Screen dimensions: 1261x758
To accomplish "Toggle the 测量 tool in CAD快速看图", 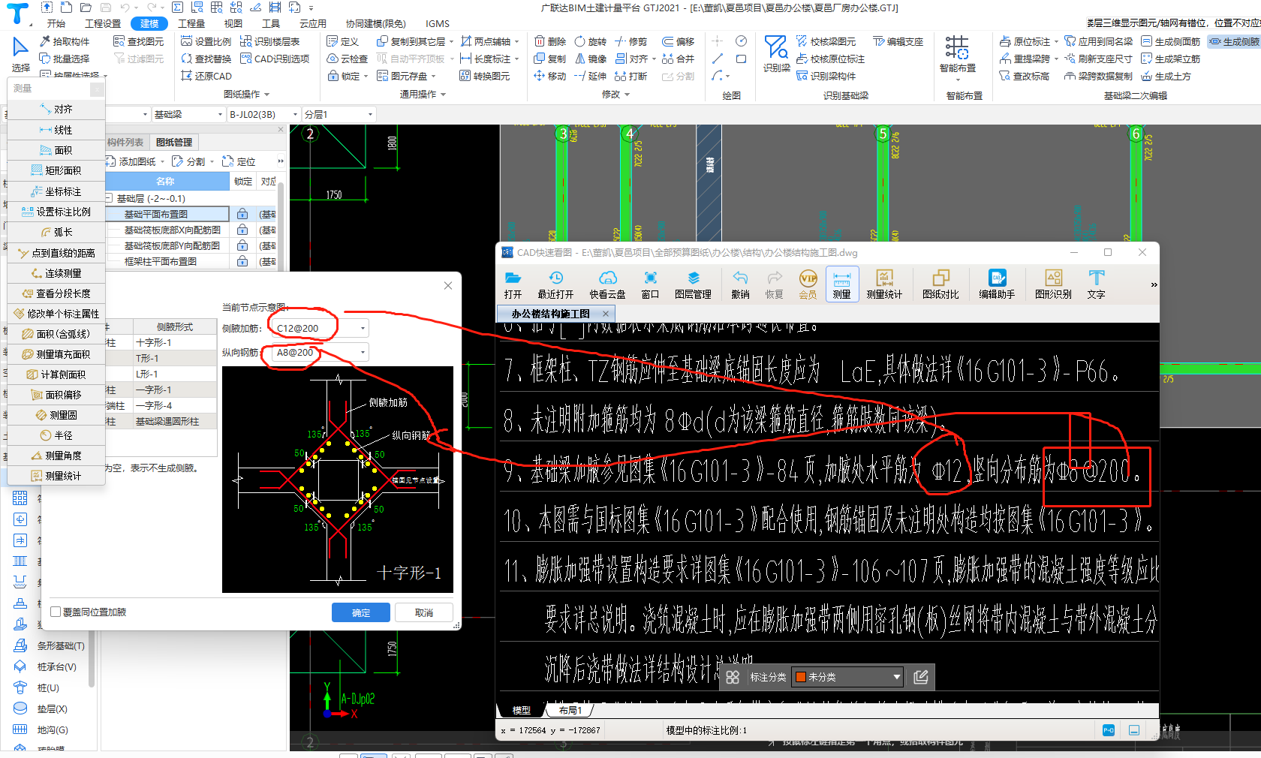I will (x=842, y=285).
